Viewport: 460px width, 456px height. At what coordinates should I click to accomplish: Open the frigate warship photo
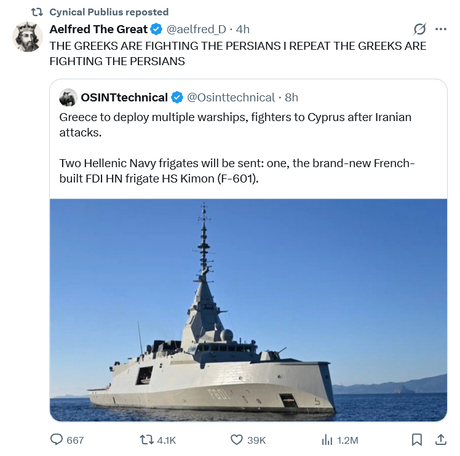coord(248,310)
